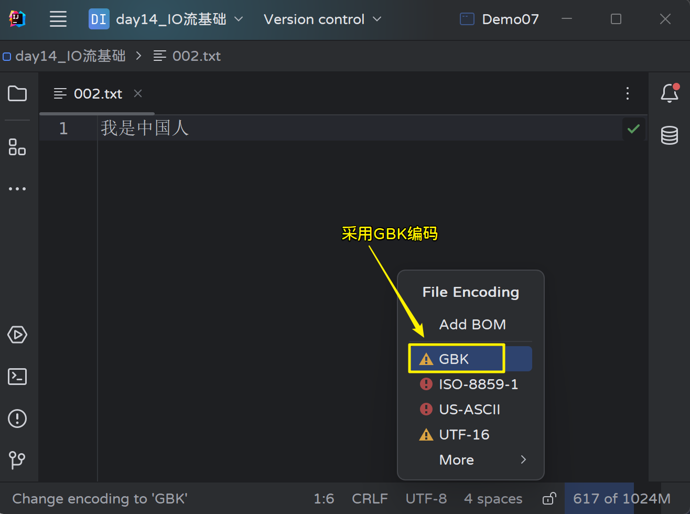690x514 pixels.
Task: Open the Problems tool window
Action: [17, 419]
